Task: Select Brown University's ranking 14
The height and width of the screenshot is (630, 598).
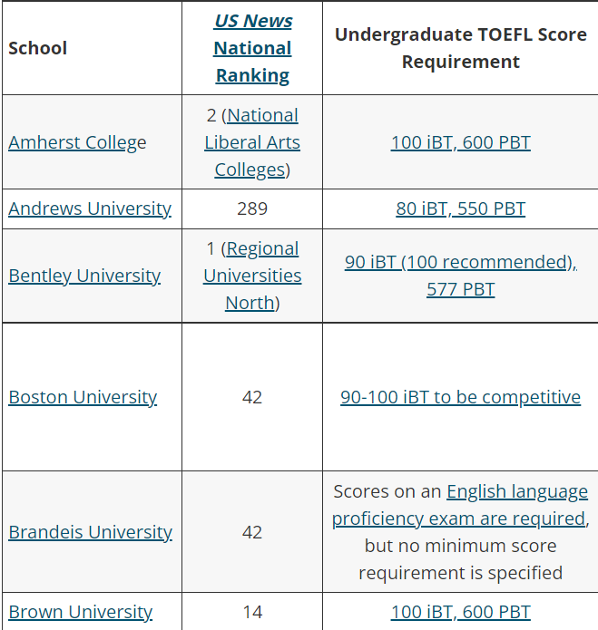Action: 252,612
